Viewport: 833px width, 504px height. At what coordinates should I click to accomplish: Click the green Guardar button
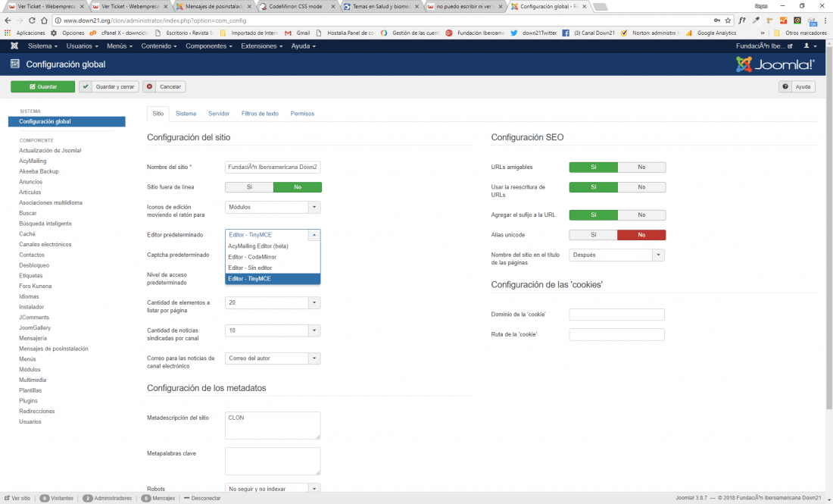[43, 86]
